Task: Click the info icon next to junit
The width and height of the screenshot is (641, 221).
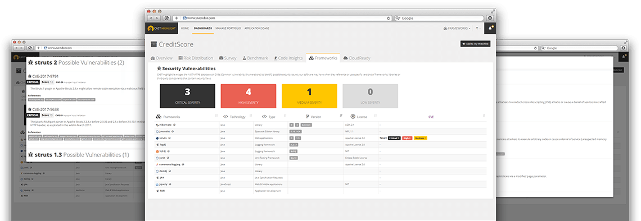Action: [168, 158]
